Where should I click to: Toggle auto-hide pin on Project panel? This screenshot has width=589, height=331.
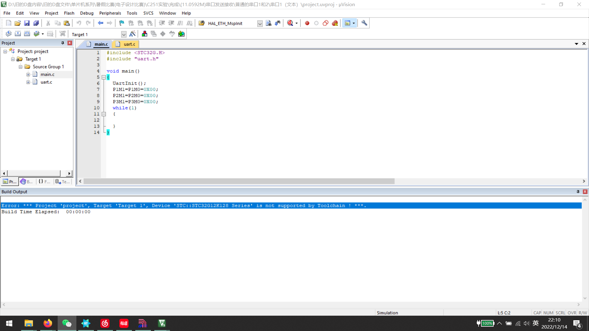(63, 43)
